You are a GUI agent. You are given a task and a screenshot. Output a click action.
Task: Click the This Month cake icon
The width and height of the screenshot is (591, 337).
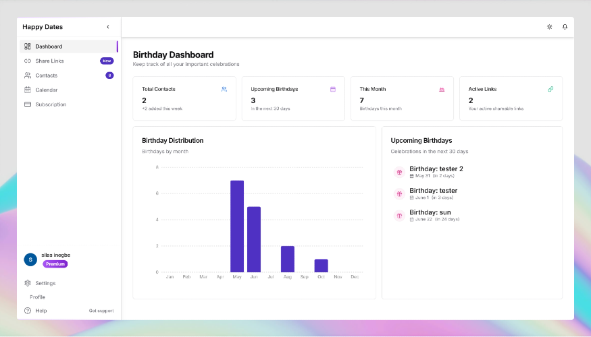pyautogui.click(x=442, y=89)
